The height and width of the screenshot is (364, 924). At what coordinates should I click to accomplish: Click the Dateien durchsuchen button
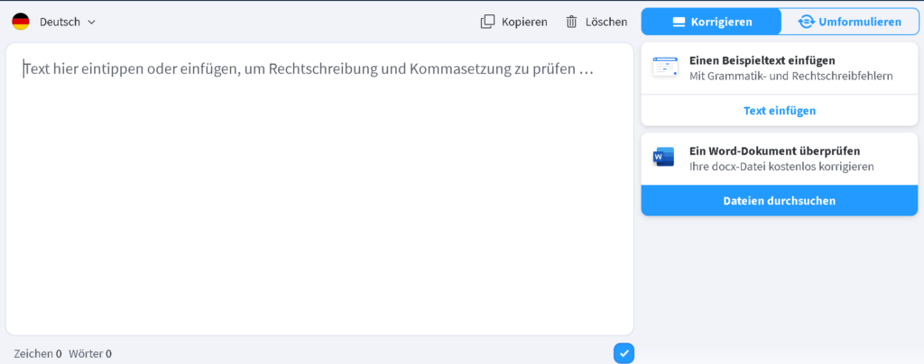point(779,201)
